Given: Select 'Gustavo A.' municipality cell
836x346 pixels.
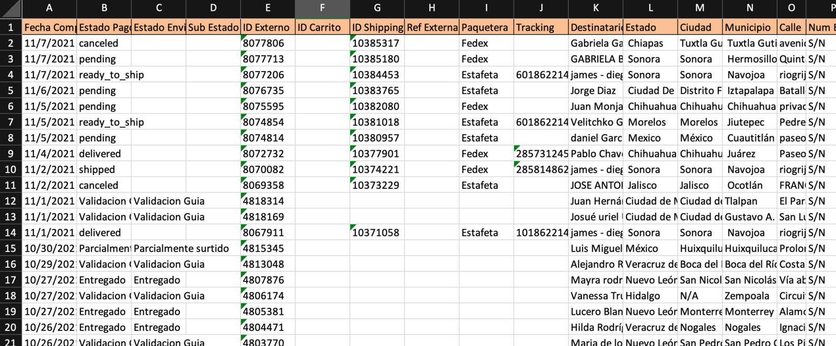Looking at the screenshot, I should coord(750,217).
